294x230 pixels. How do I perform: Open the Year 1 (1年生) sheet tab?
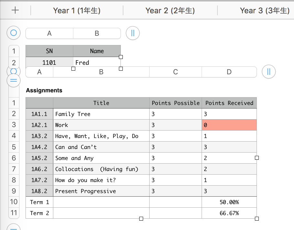77,10
